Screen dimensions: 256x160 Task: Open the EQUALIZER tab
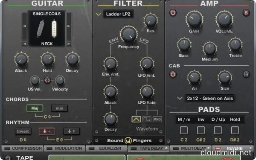(x=106, y=148)
